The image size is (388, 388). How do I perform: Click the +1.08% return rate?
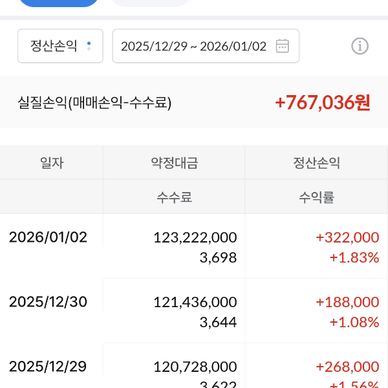[354, 322]
